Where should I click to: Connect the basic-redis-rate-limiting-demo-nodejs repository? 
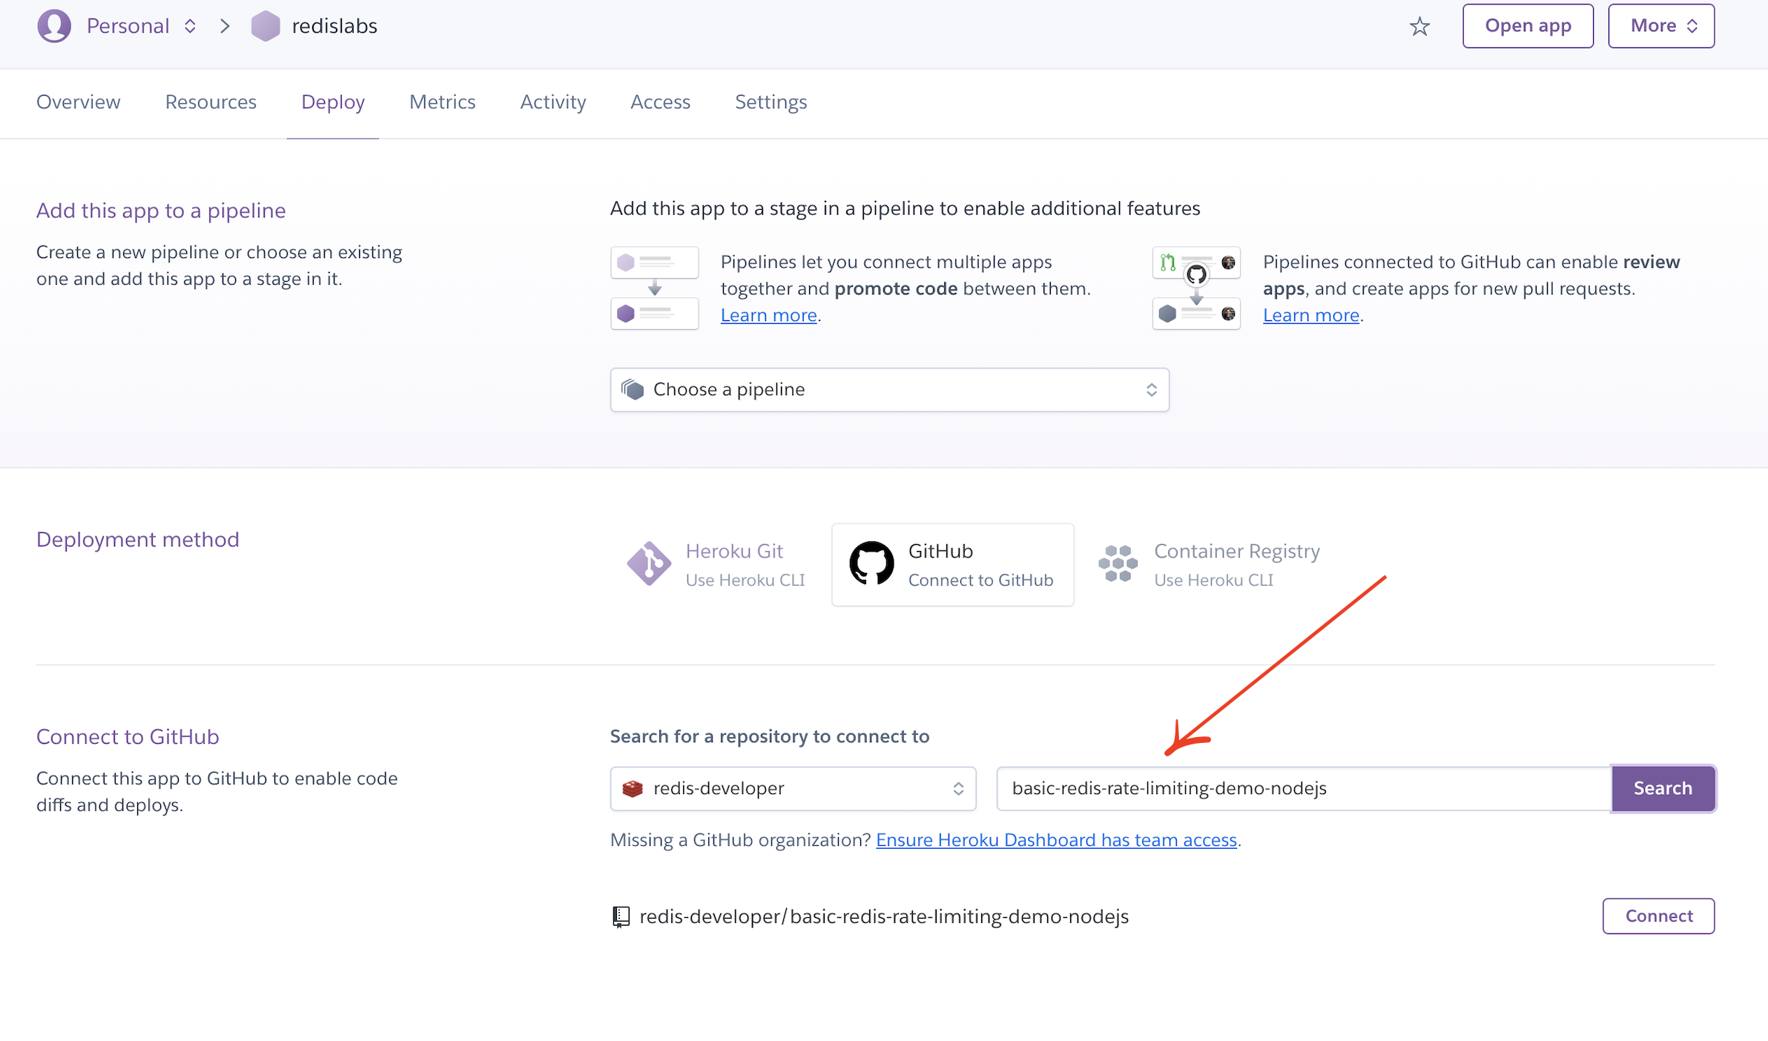(x=1658, y=916)
